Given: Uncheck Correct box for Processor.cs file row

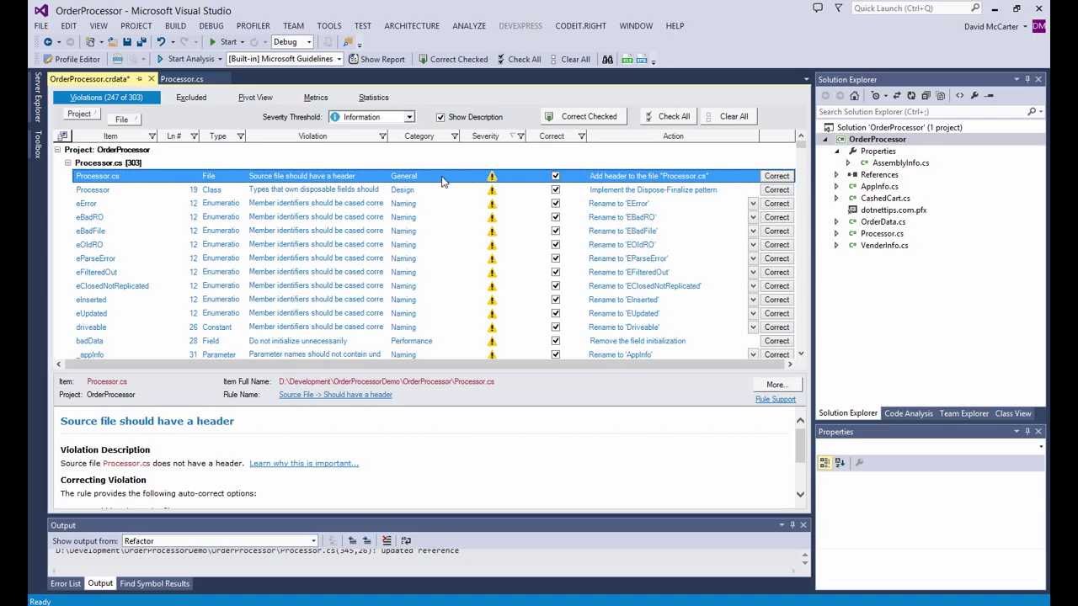Looking at the screenshot, I should [555, 176].
